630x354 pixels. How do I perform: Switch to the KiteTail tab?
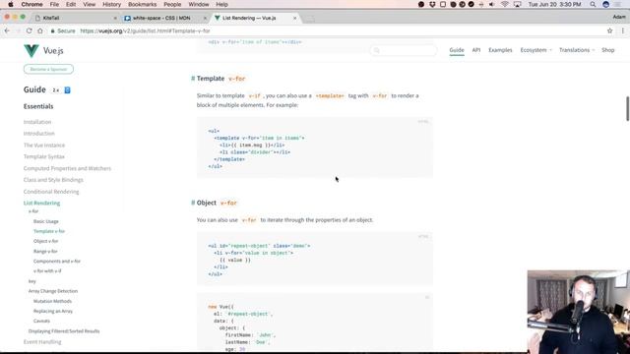pos(77,18)
